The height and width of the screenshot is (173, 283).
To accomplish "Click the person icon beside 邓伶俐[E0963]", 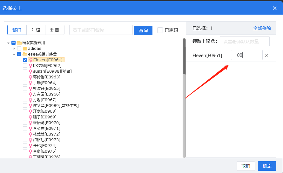I will (30, 77).
